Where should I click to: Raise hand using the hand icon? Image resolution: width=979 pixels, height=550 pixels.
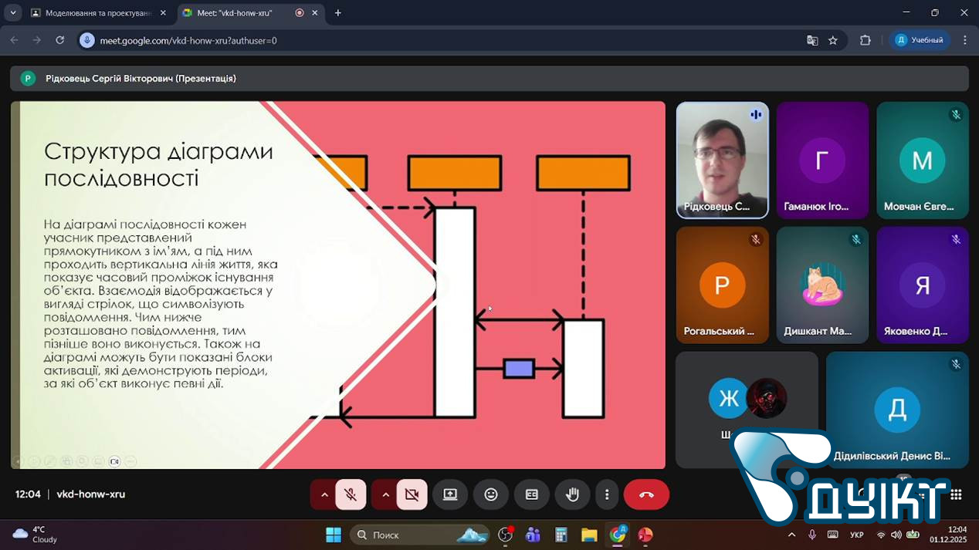click(x=572, y=494)
